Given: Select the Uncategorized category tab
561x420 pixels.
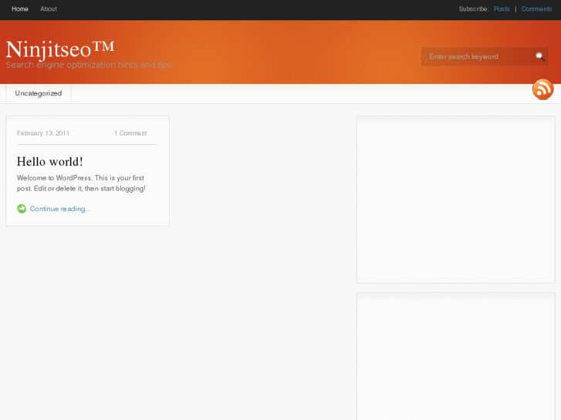Looking at the screenshot, I should pos(39,93).
